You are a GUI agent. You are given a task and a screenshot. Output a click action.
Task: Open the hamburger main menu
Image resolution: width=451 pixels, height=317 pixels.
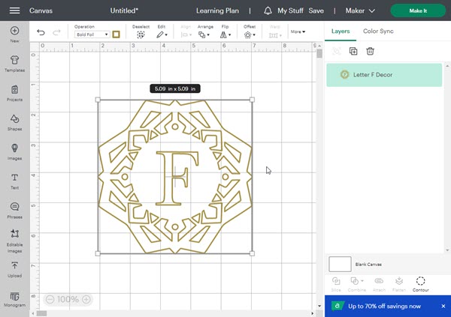pyautogui.click(x=14, y=11)
